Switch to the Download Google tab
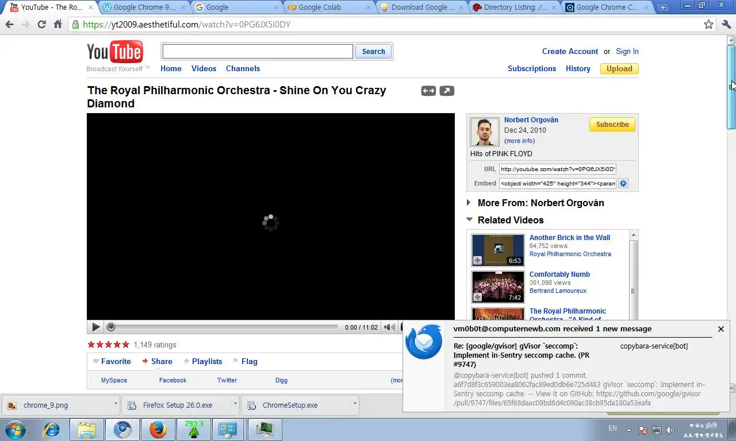 [x=423, y=7]
